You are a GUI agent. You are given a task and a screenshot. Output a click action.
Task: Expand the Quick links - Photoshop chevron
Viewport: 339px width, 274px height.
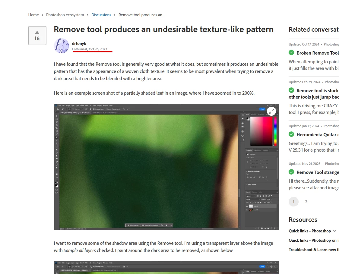(x=335, y=231)
